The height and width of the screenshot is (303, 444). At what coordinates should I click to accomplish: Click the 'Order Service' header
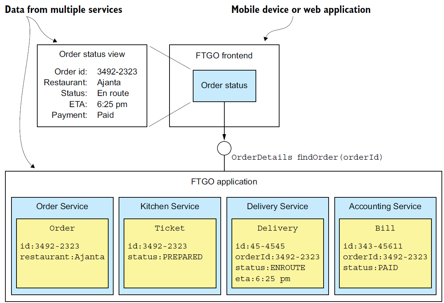coord(62,206)
